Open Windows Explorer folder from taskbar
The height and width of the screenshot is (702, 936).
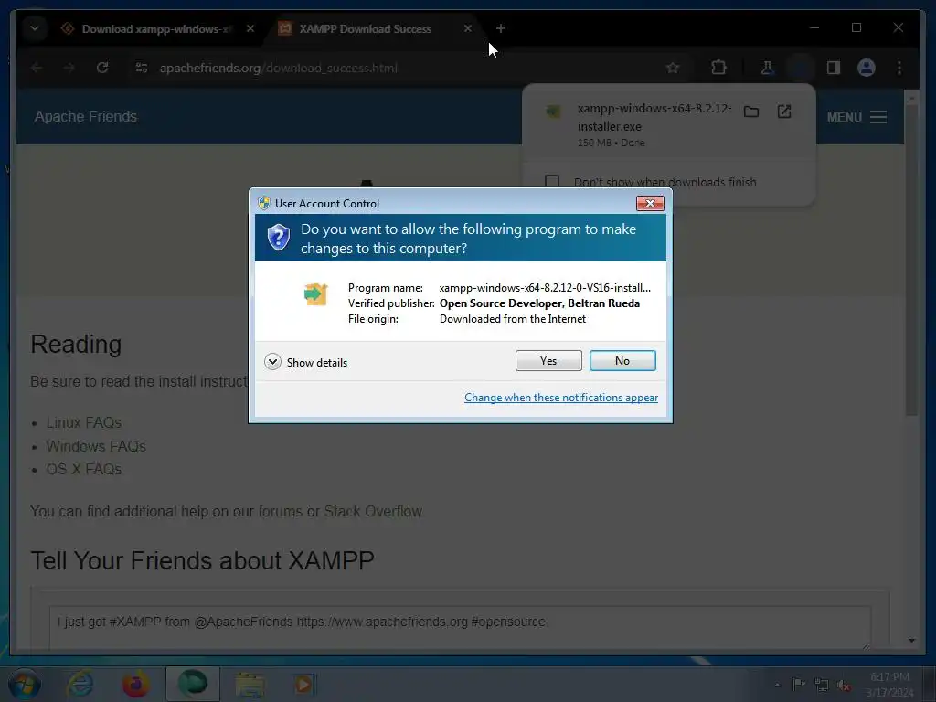tap(250, 685)
